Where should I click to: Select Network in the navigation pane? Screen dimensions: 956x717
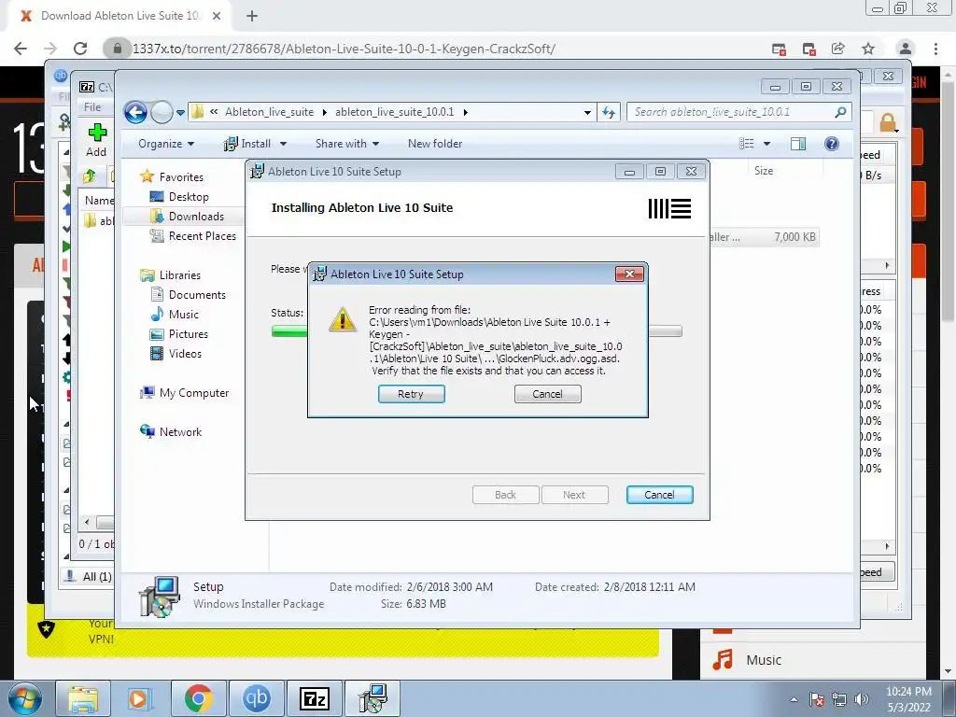tap(171, 431)
